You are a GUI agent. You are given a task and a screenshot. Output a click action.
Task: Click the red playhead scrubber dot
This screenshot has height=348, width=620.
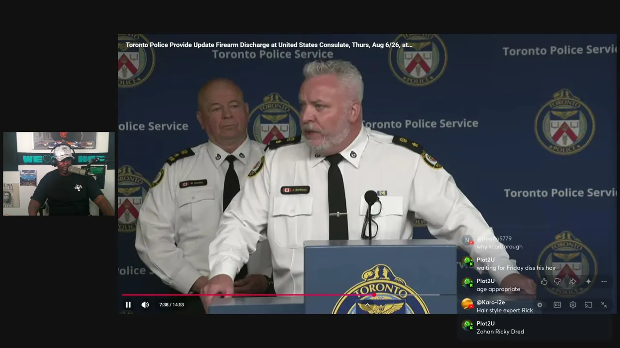coord(374,294)
